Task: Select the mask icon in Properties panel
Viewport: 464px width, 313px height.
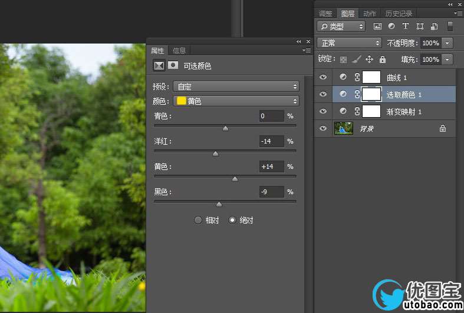Action: click(x=173, y=65)
